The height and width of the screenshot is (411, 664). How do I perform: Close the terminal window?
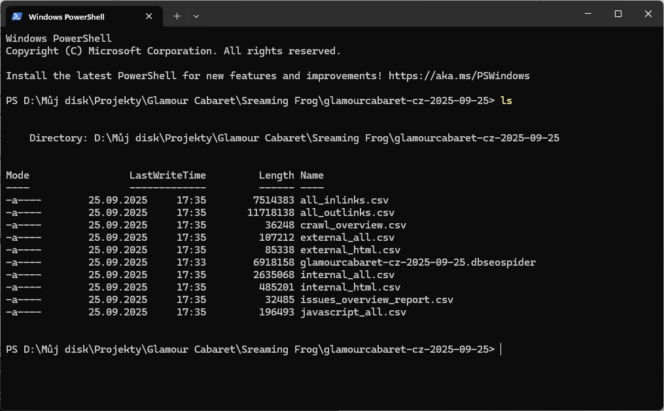pos(648,14)
